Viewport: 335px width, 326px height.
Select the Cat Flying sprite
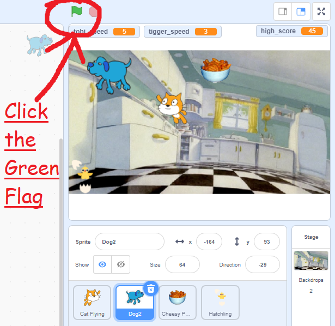tap(92, 302)
